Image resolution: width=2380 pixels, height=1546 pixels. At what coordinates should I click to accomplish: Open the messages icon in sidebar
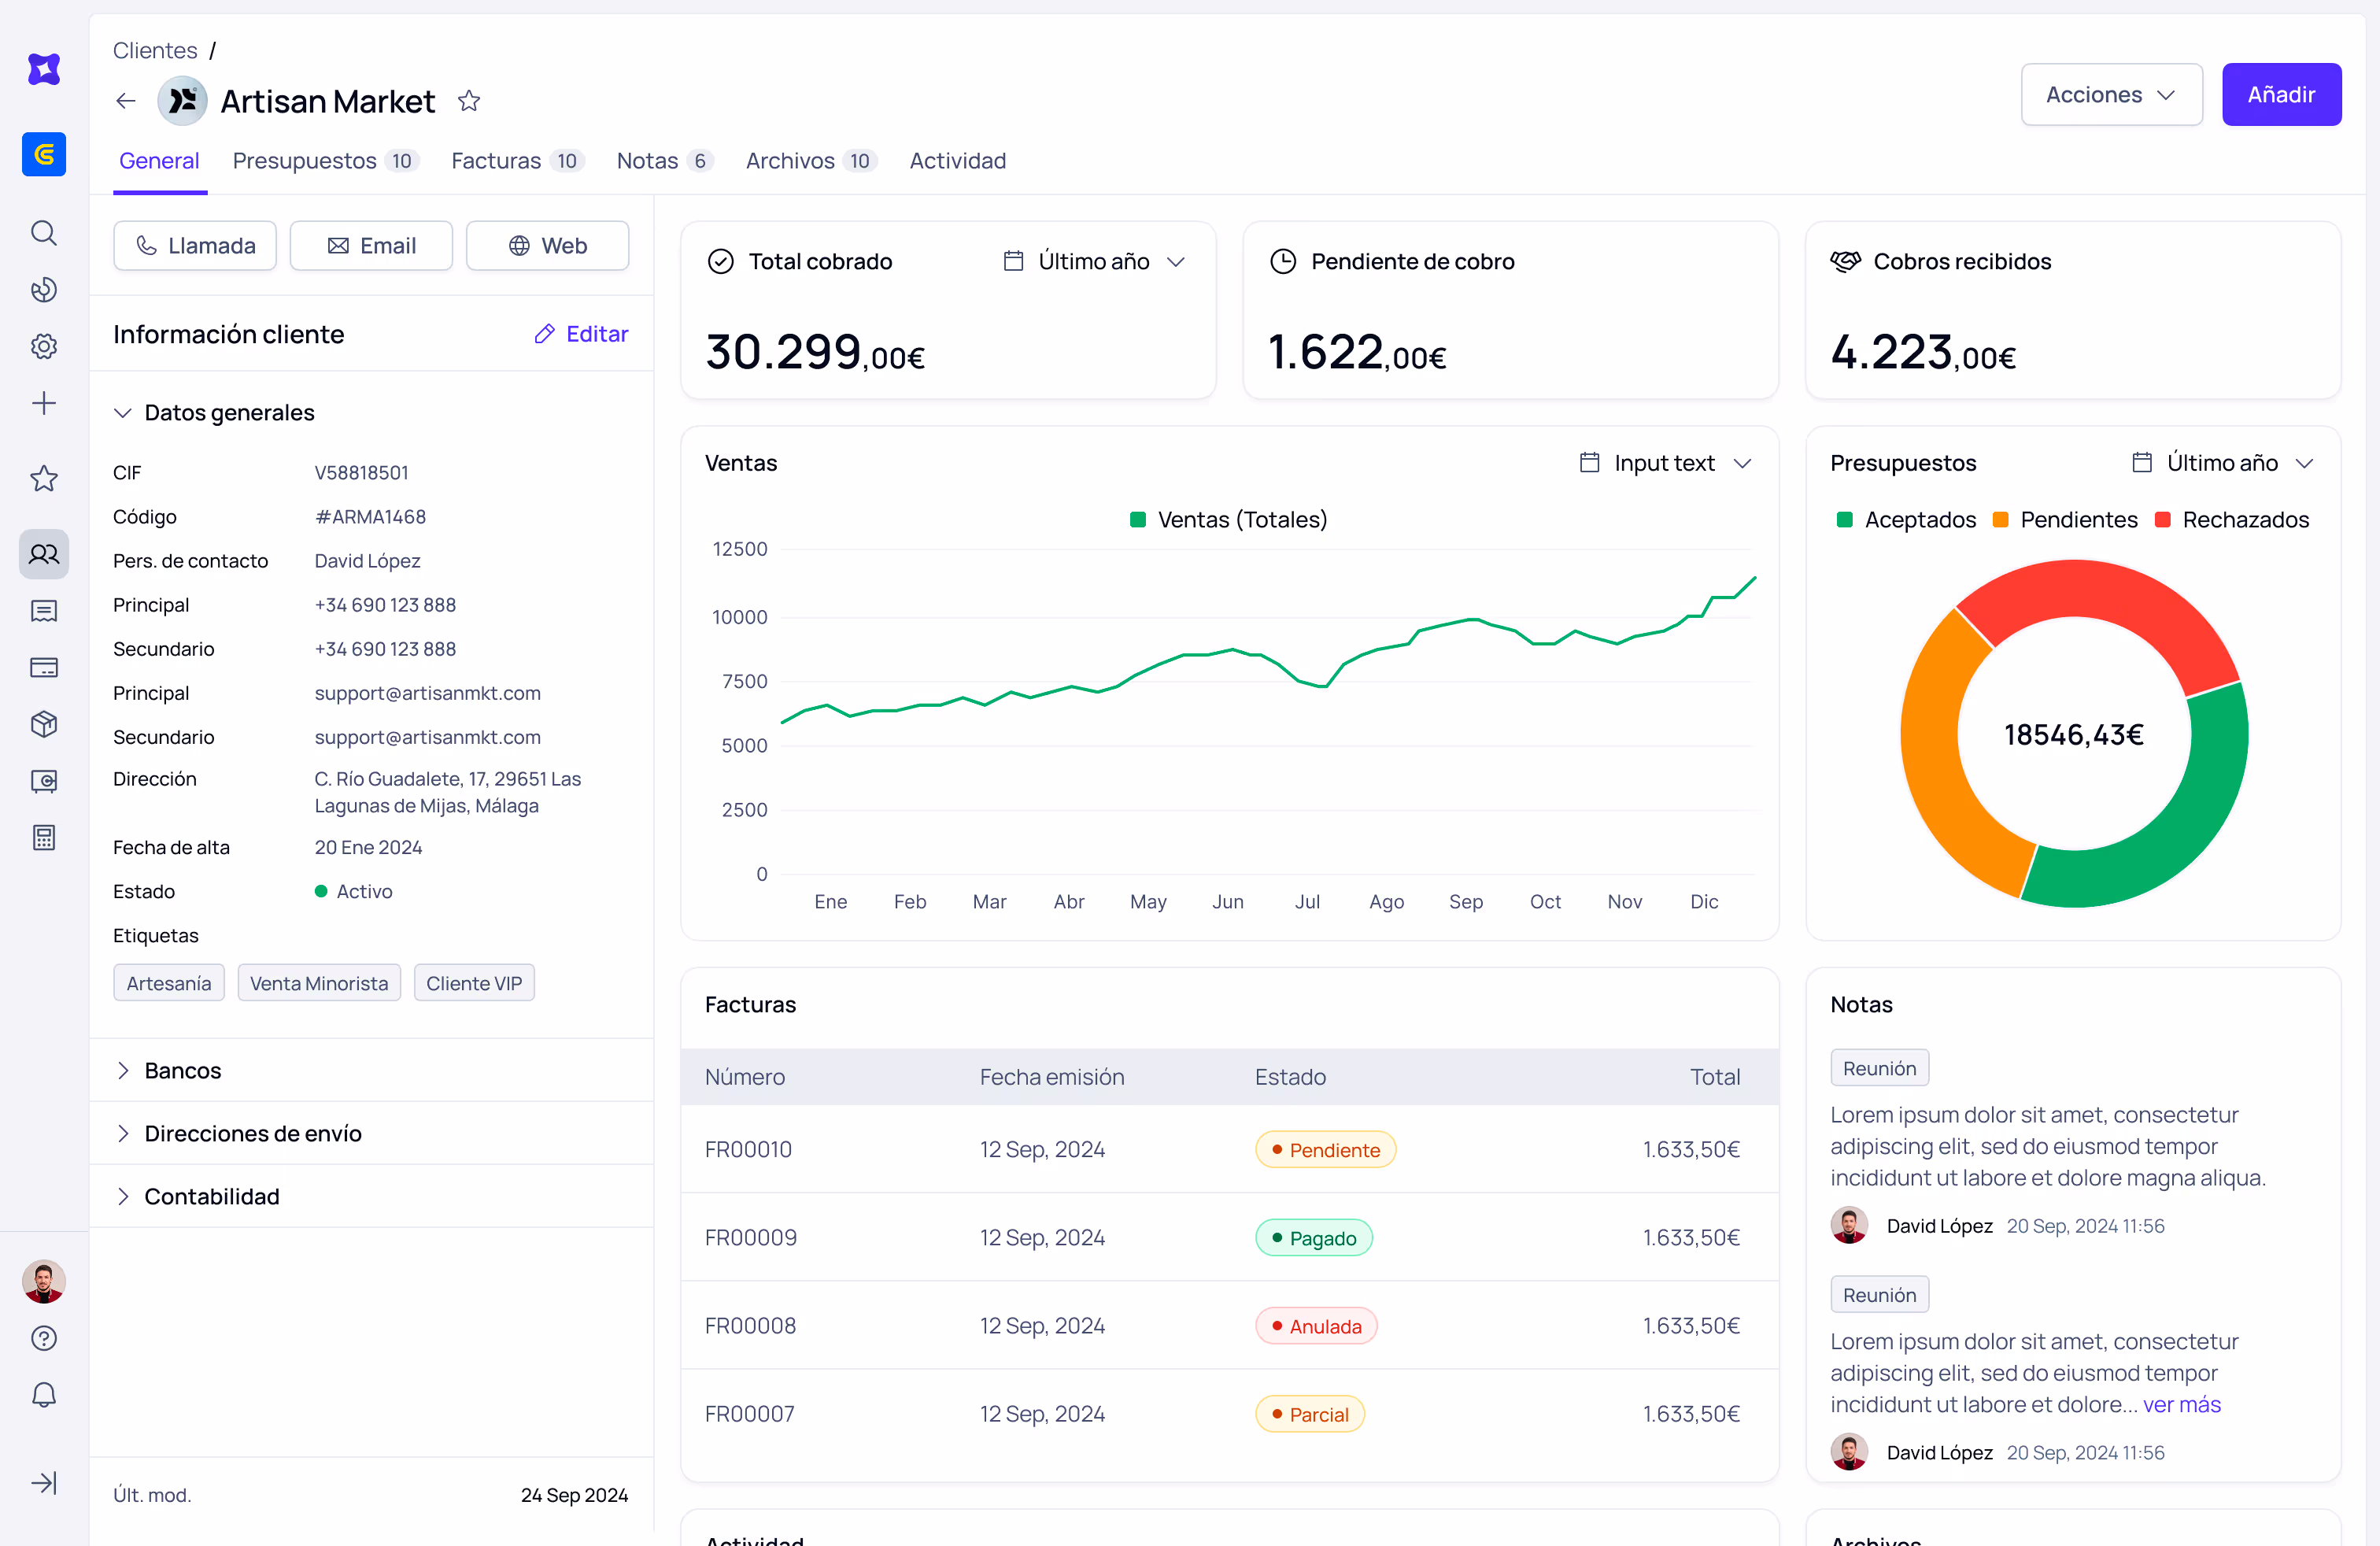[44, 611]
